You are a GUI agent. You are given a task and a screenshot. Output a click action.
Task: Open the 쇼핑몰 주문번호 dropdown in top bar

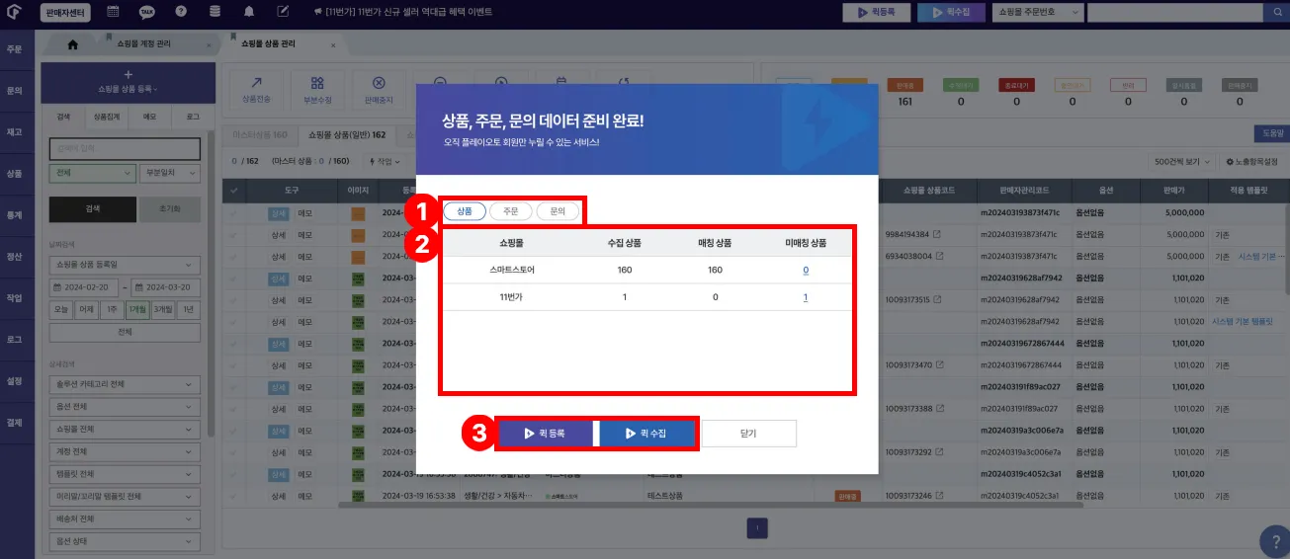1037,13
